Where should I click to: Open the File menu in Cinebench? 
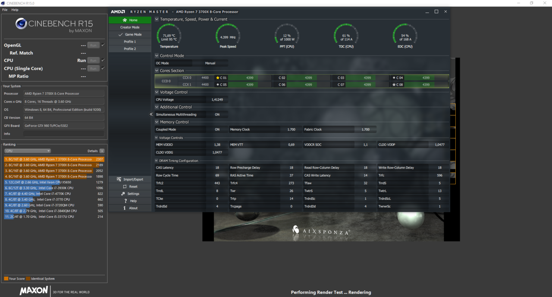pos(5,9)
